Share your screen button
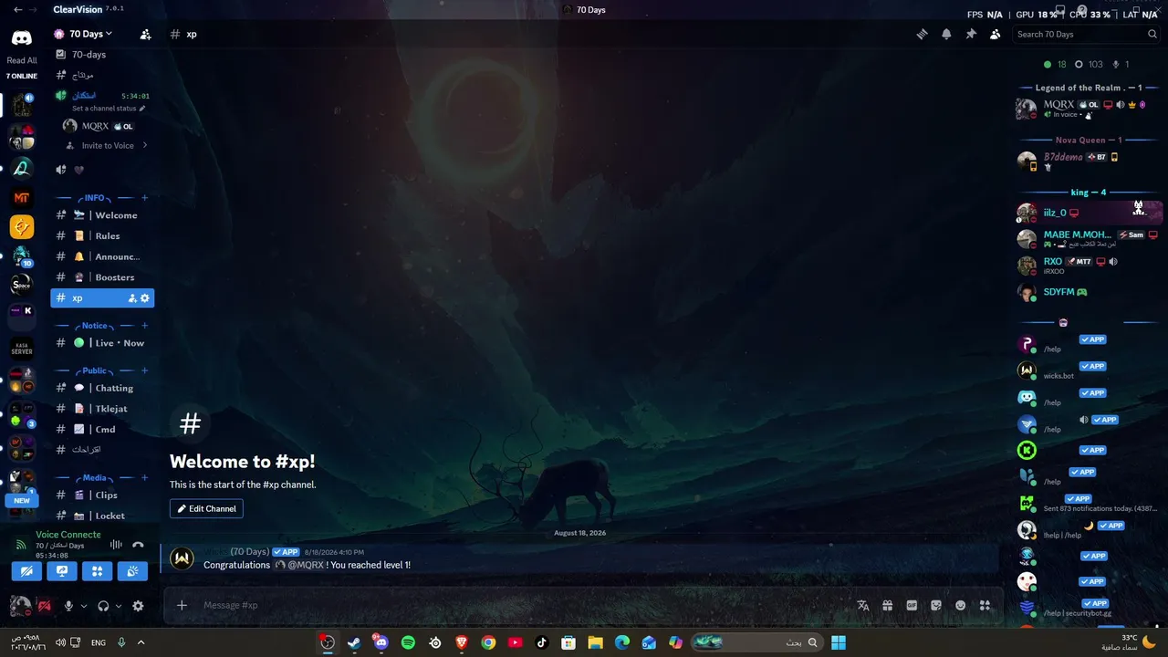 point(62,571)
